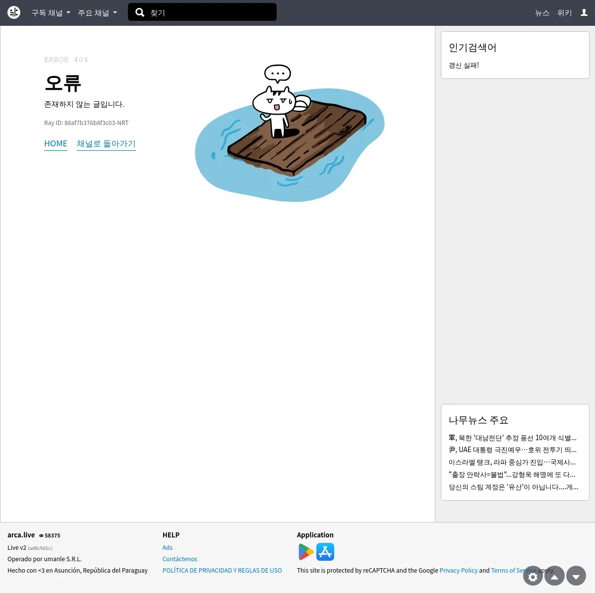Image resolution: width=595 pixels, height=593 pixels.
Task: Go to HOME link
Action: pyautogui.click(x=56, y=144)
